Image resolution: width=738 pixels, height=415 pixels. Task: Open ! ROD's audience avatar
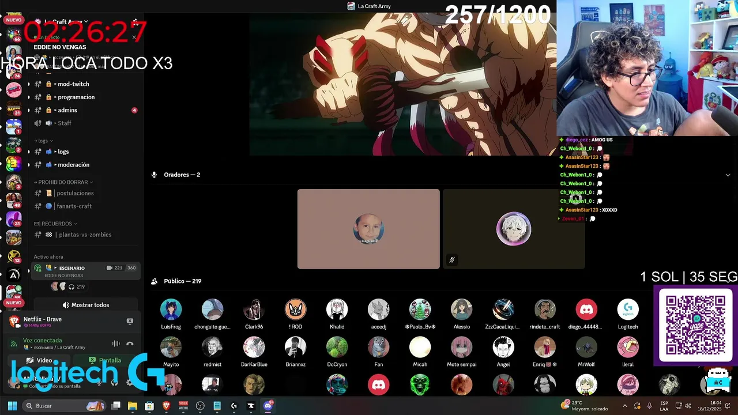295,310
